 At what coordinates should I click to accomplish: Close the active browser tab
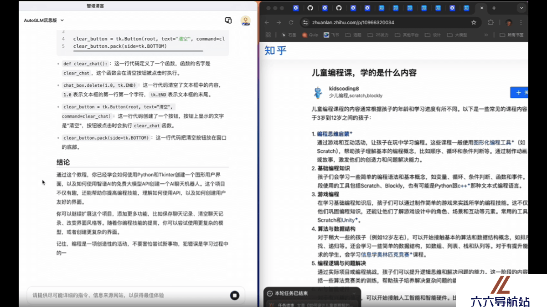click(482, 8)
